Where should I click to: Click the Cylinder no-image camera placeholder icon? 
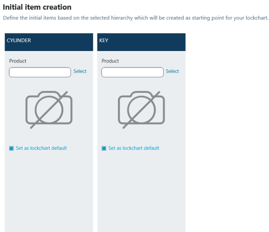point(49,109)
